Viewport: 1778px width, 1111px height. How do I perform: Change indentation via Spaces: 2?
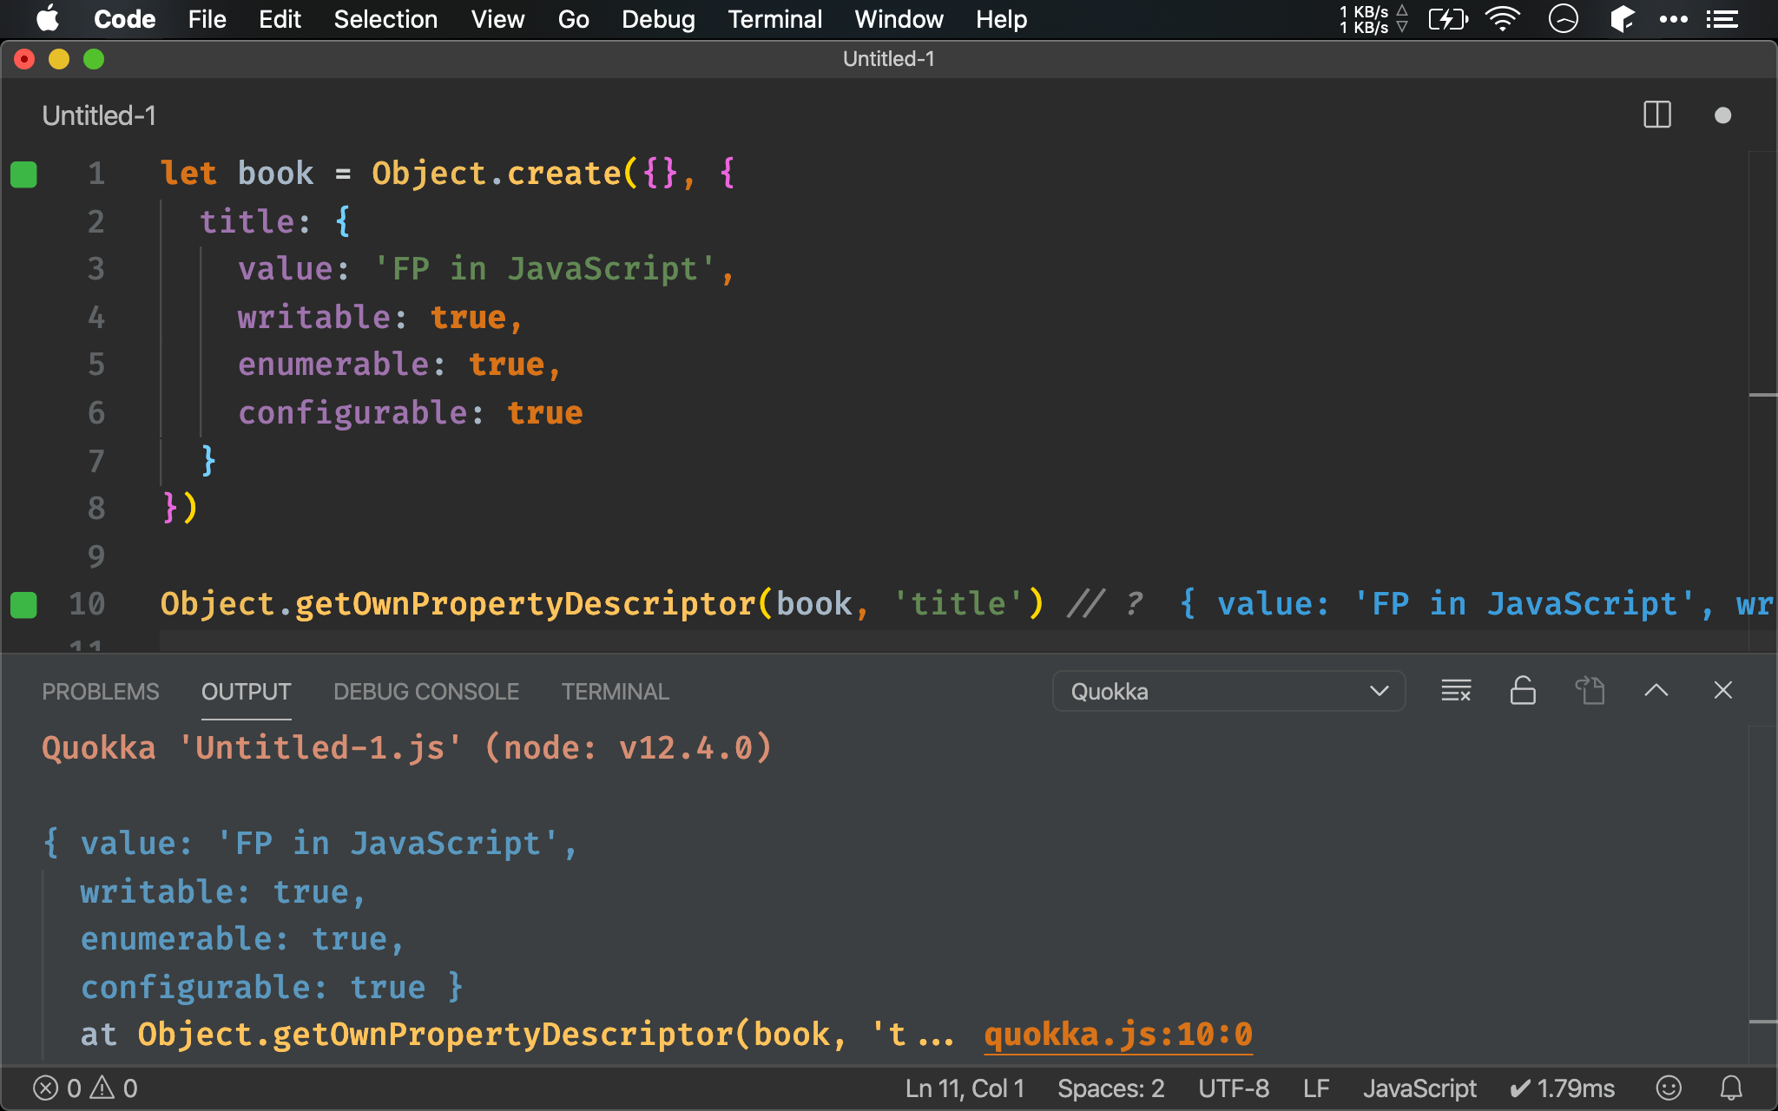coord(1110,1088)
